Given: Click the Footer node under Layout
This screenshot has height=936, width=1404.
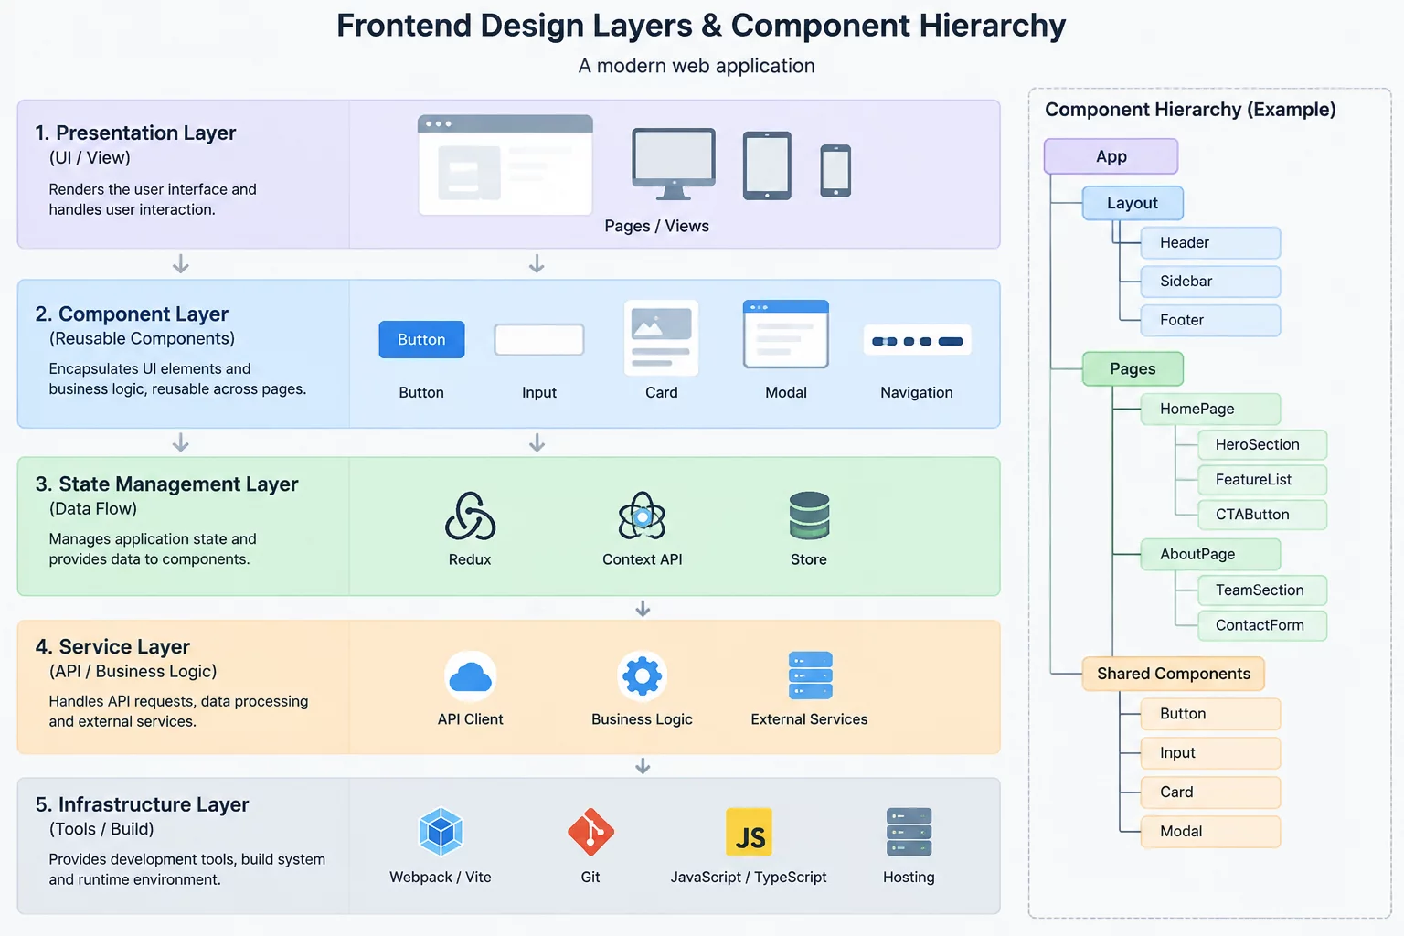Looking at the screenshot, I should click(x=1210, y=321).
